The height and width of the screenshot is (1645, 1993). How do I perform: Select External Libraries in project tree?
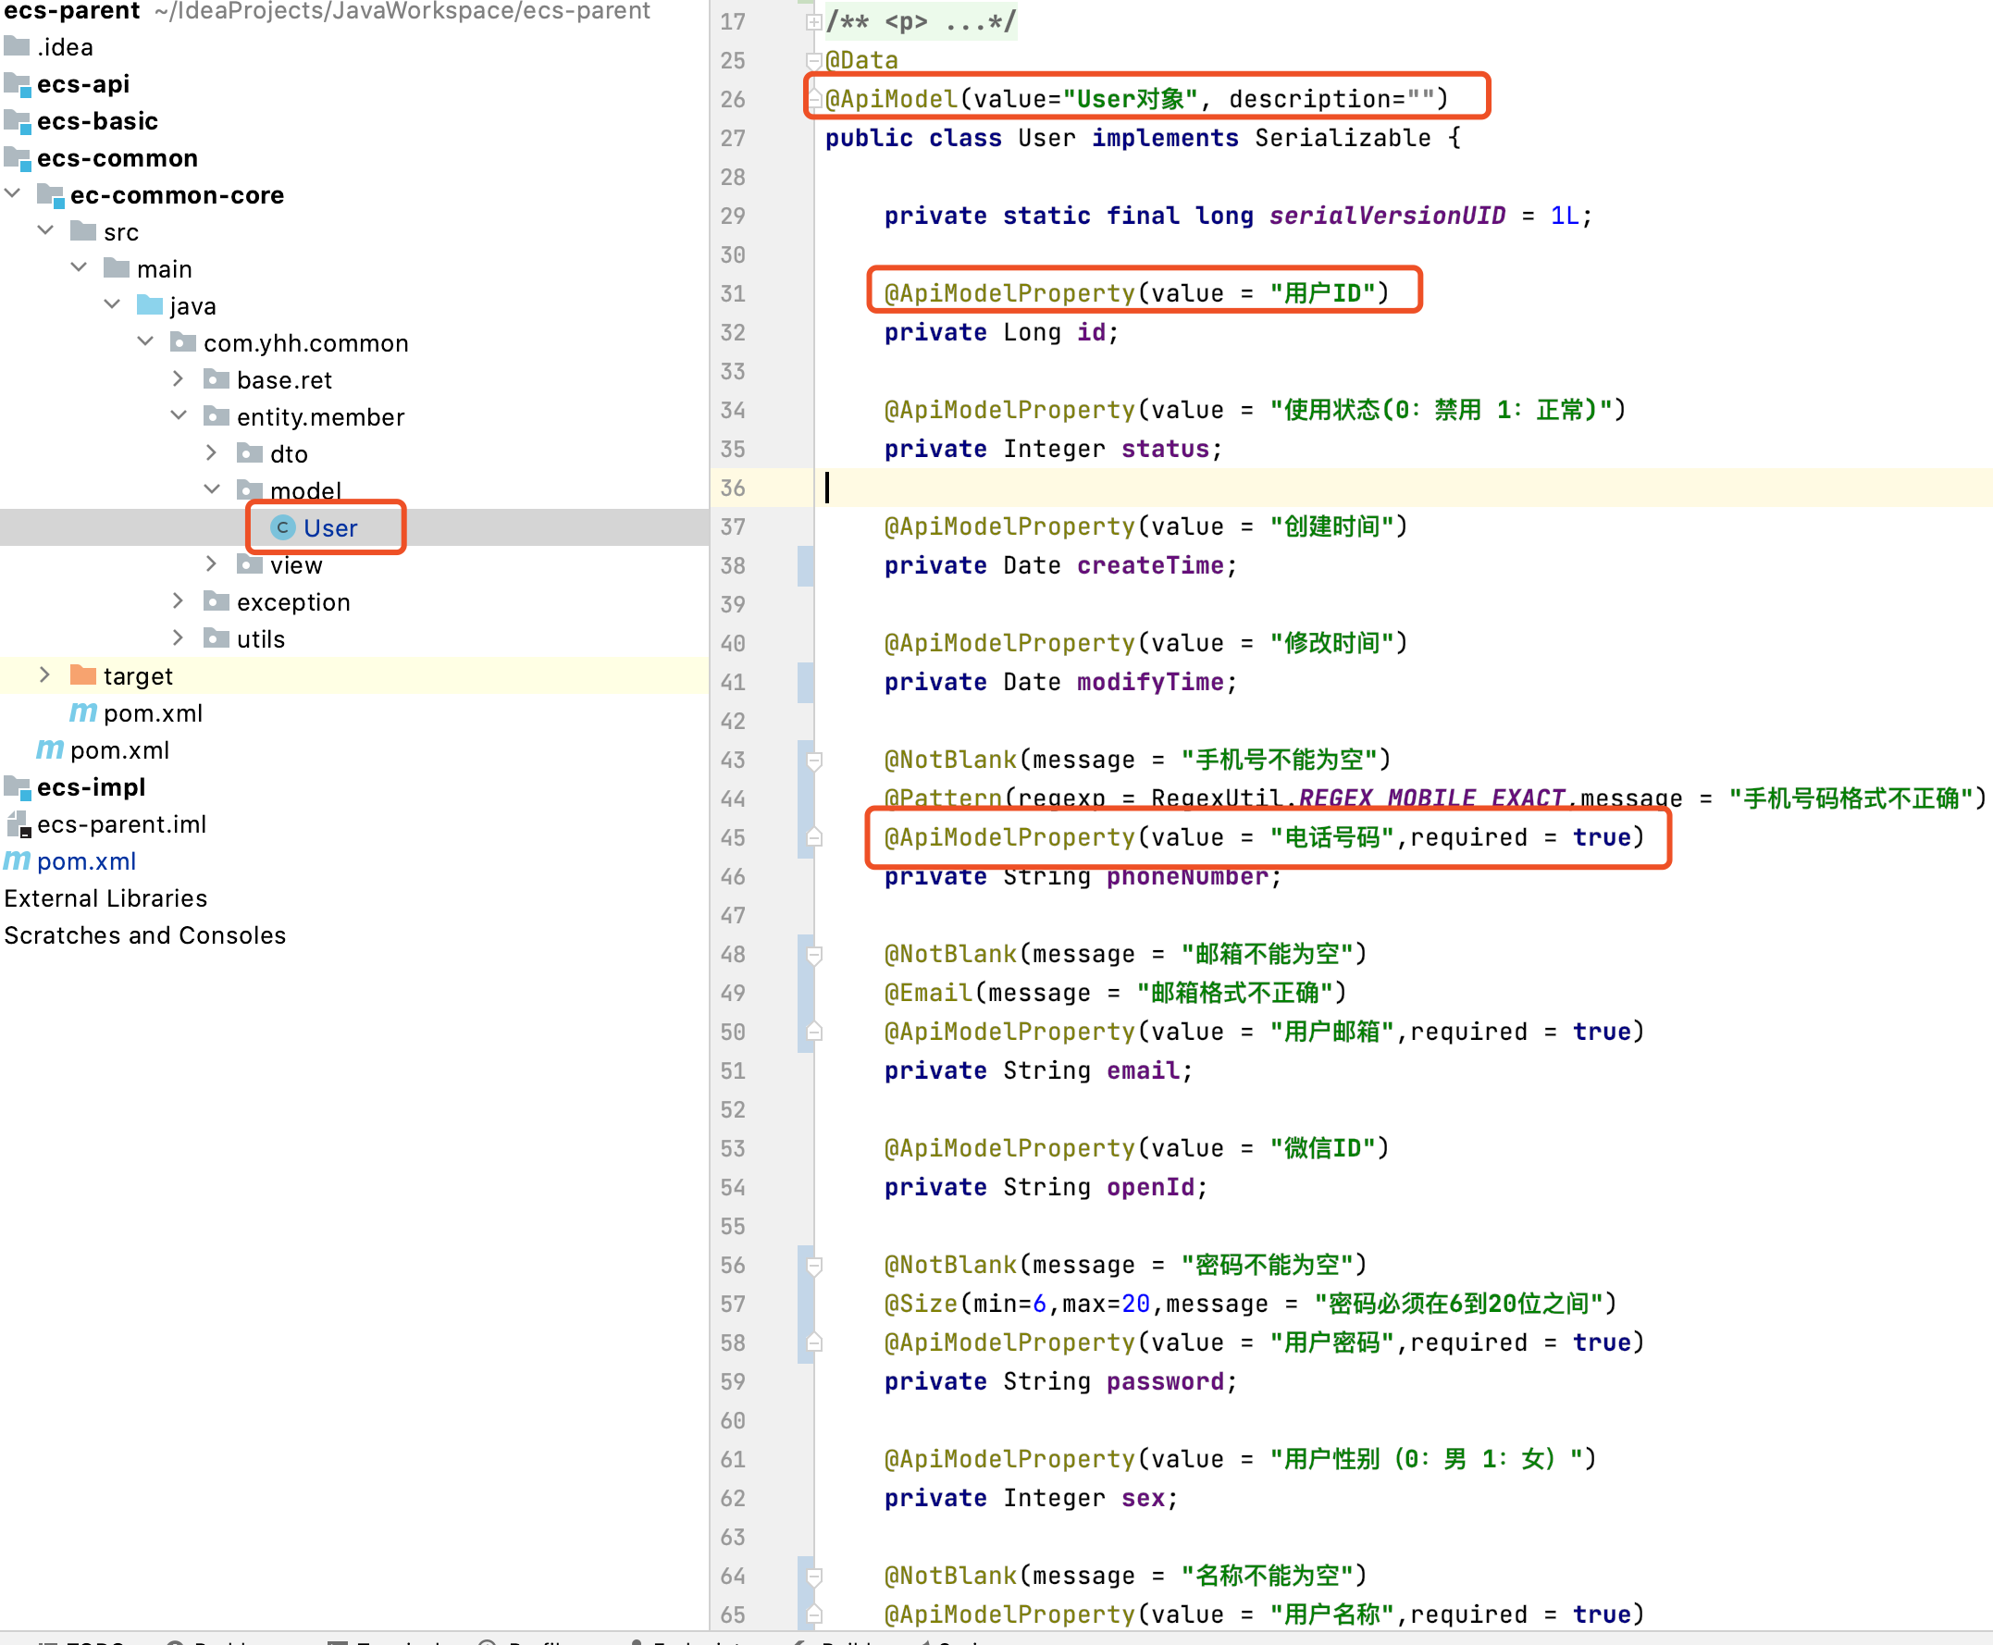pos(105,898)
